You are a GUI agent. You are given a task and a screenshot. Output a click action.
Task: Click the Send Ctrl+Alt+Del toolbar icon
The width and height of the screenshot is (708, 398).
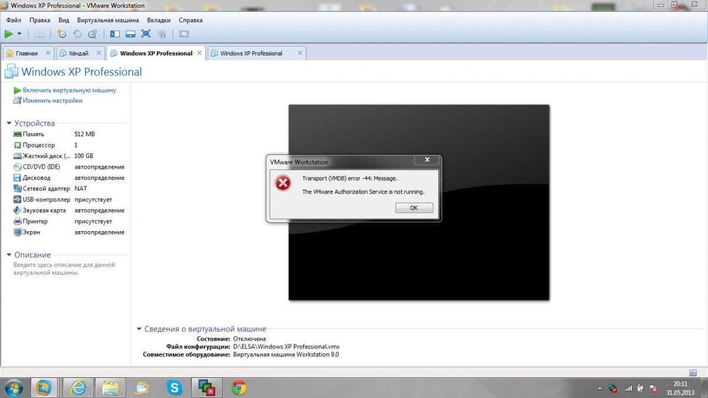click(40, 34)
